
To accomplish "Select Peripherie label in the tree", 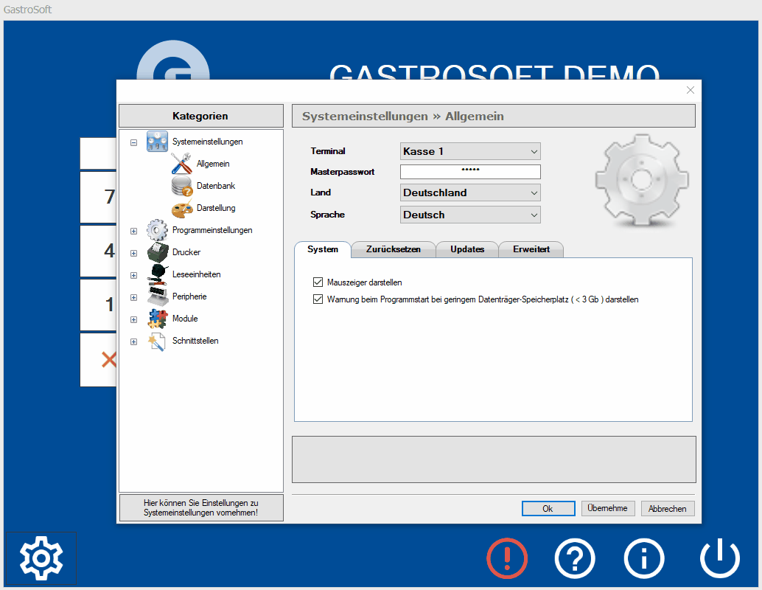I will 189,296.
